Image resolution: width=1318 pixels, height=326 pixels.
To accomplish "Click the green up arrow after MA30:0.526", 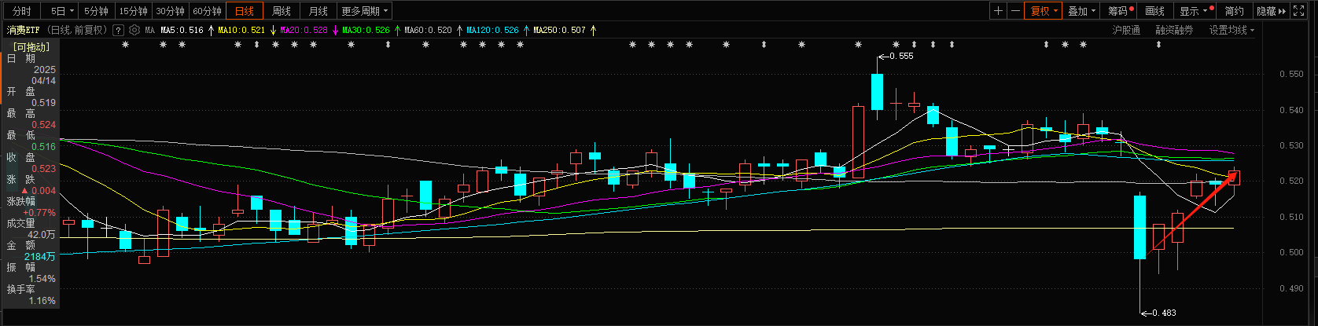I will [x=397, y=31].
